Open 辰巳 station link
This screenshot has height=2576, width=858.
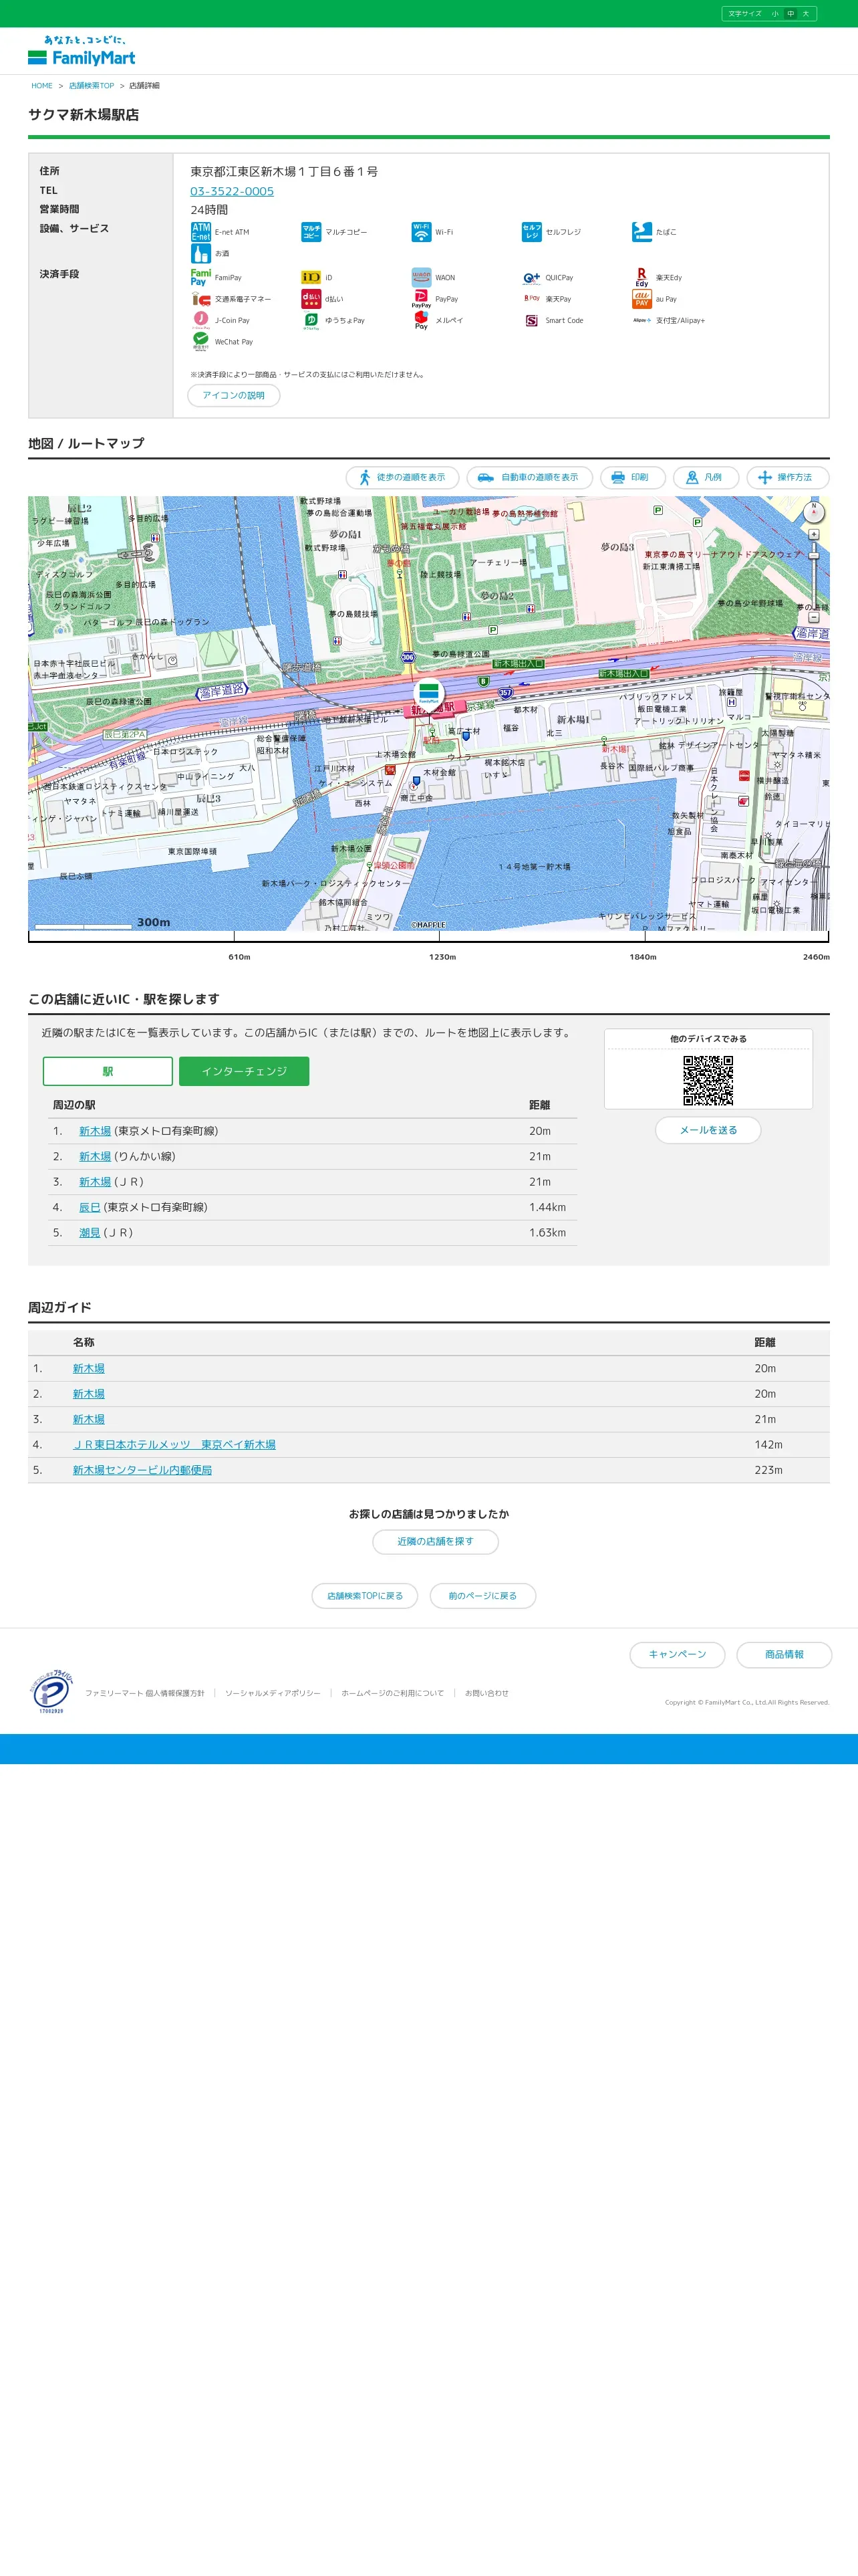tap(90, 1207)
